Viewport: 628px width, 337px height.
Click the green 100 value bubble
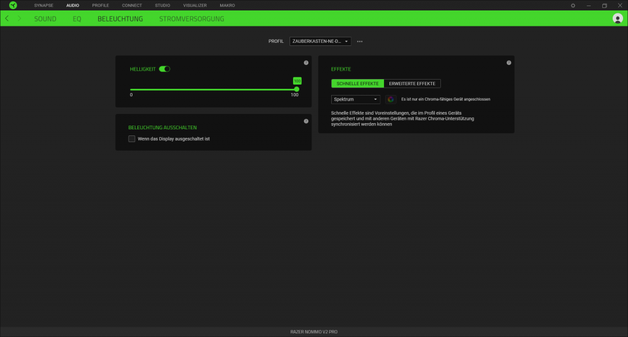pos(297,81)
